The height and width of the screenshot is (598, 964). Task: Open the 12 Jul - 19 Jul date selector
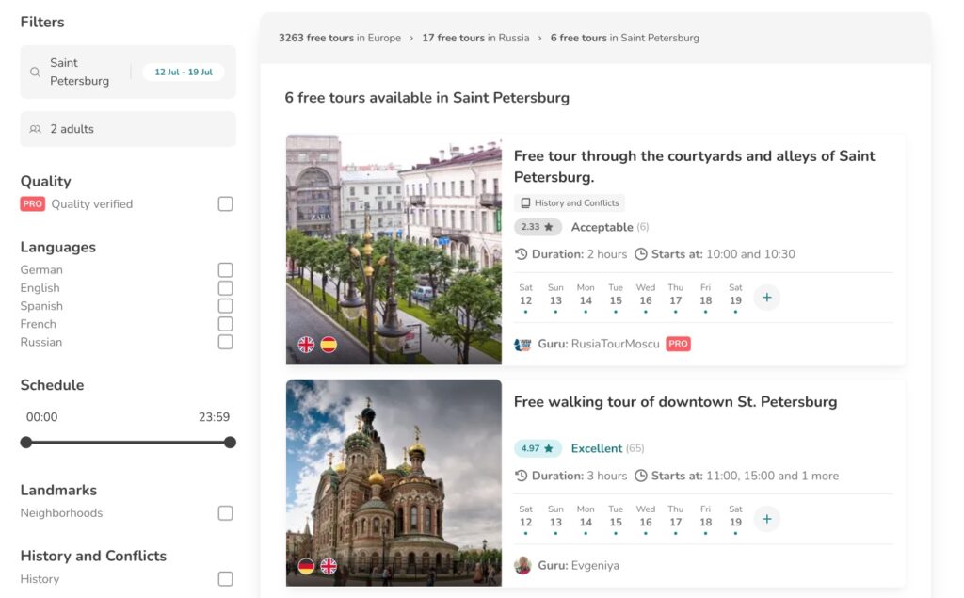pyautogui.click(x=182, y=72)
